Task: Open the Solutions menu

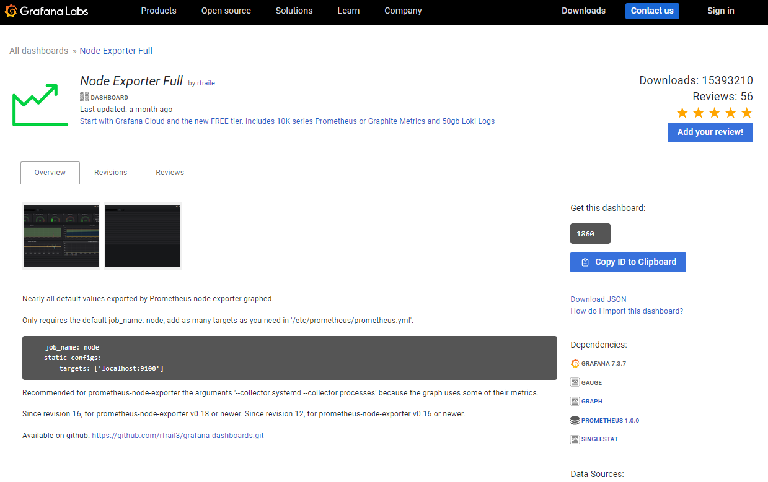Action: (294, 11)
